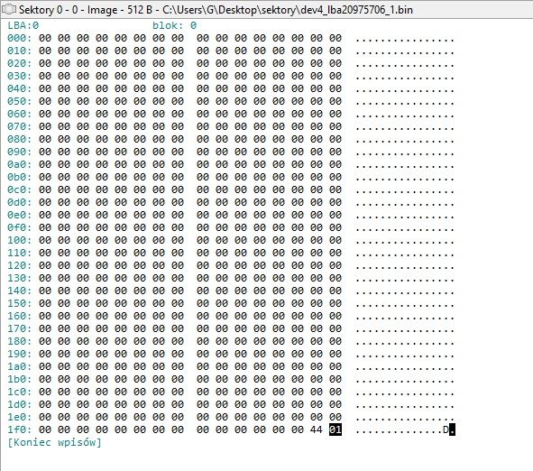Viewport: 533px width, 471px height.
Task: Click last byte of row 1e0
Action: click(335, 417)
